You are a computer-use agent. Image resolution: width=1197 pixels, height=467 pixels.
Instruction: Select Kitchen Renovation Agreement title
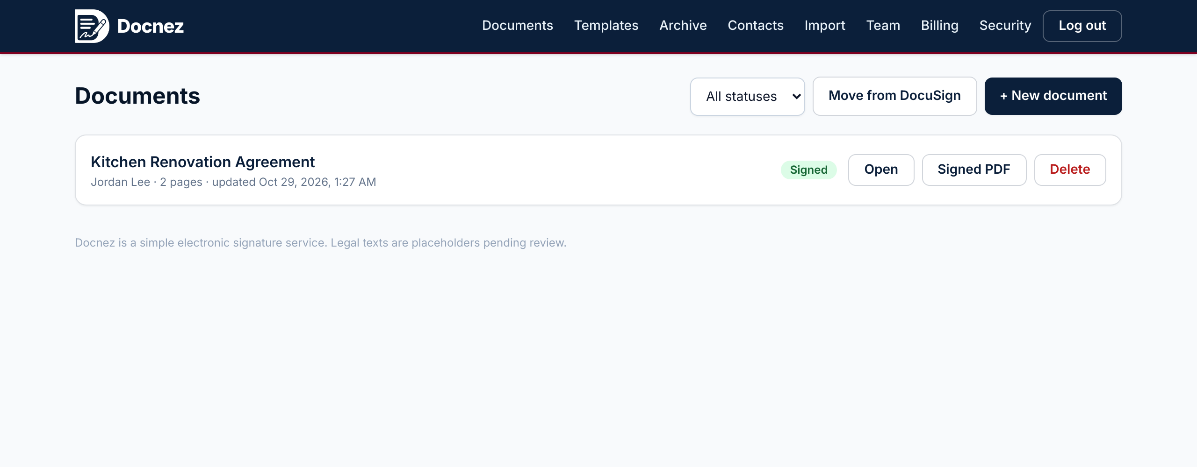[202, 162]
